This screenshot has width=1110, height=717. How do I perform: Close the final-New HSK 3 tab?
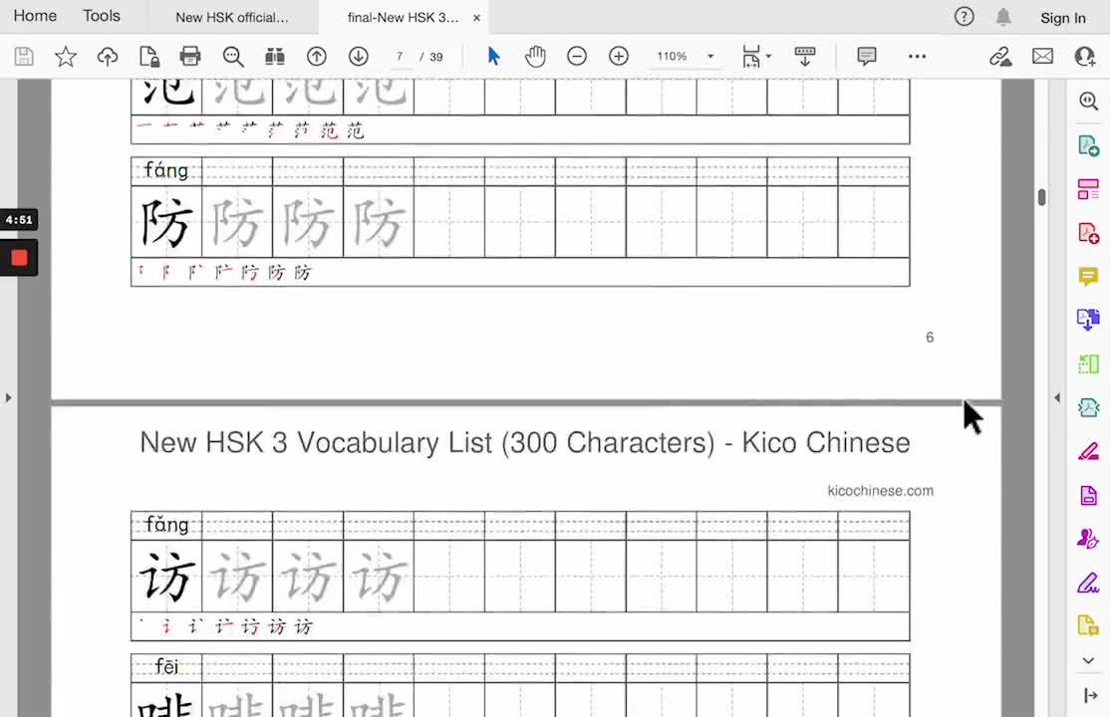point(477,18)
